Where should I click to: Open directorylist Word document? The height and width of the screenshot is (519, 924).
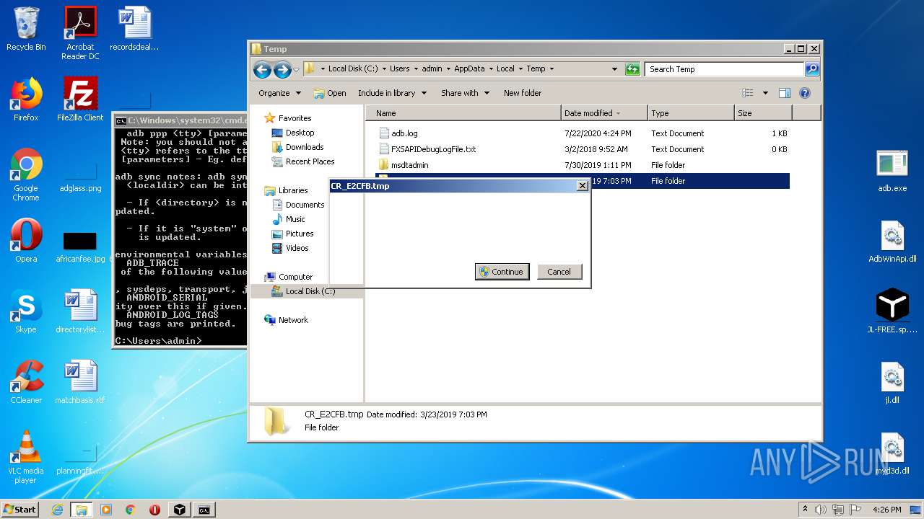[80, 311]
